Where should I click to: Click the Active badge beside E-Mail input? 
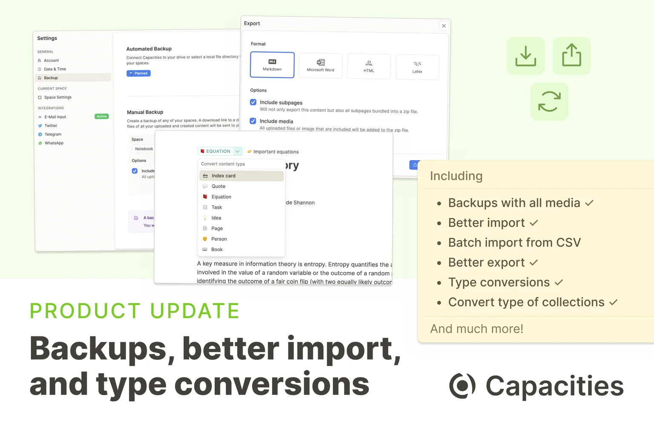101,116
